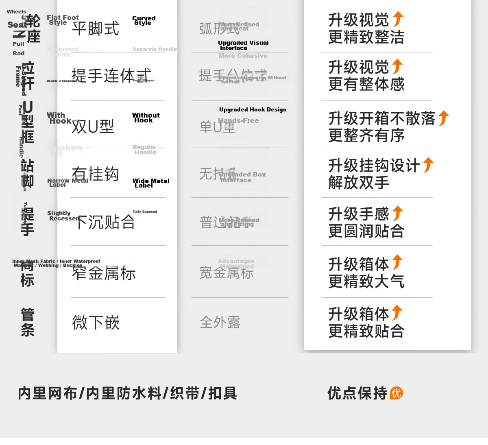Select the grey 宽金属标 text
The height and width of the screenshot is (445, 488).
coord(227,273)
